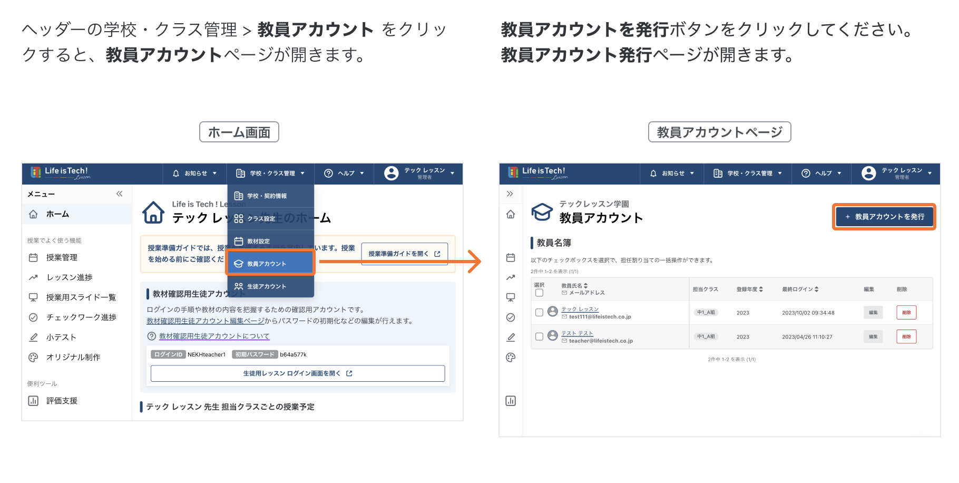959x483 pixels.
Task: Click the home icon in collapsed sidebar
Action: pyautogui.click(x=510, y=215)
